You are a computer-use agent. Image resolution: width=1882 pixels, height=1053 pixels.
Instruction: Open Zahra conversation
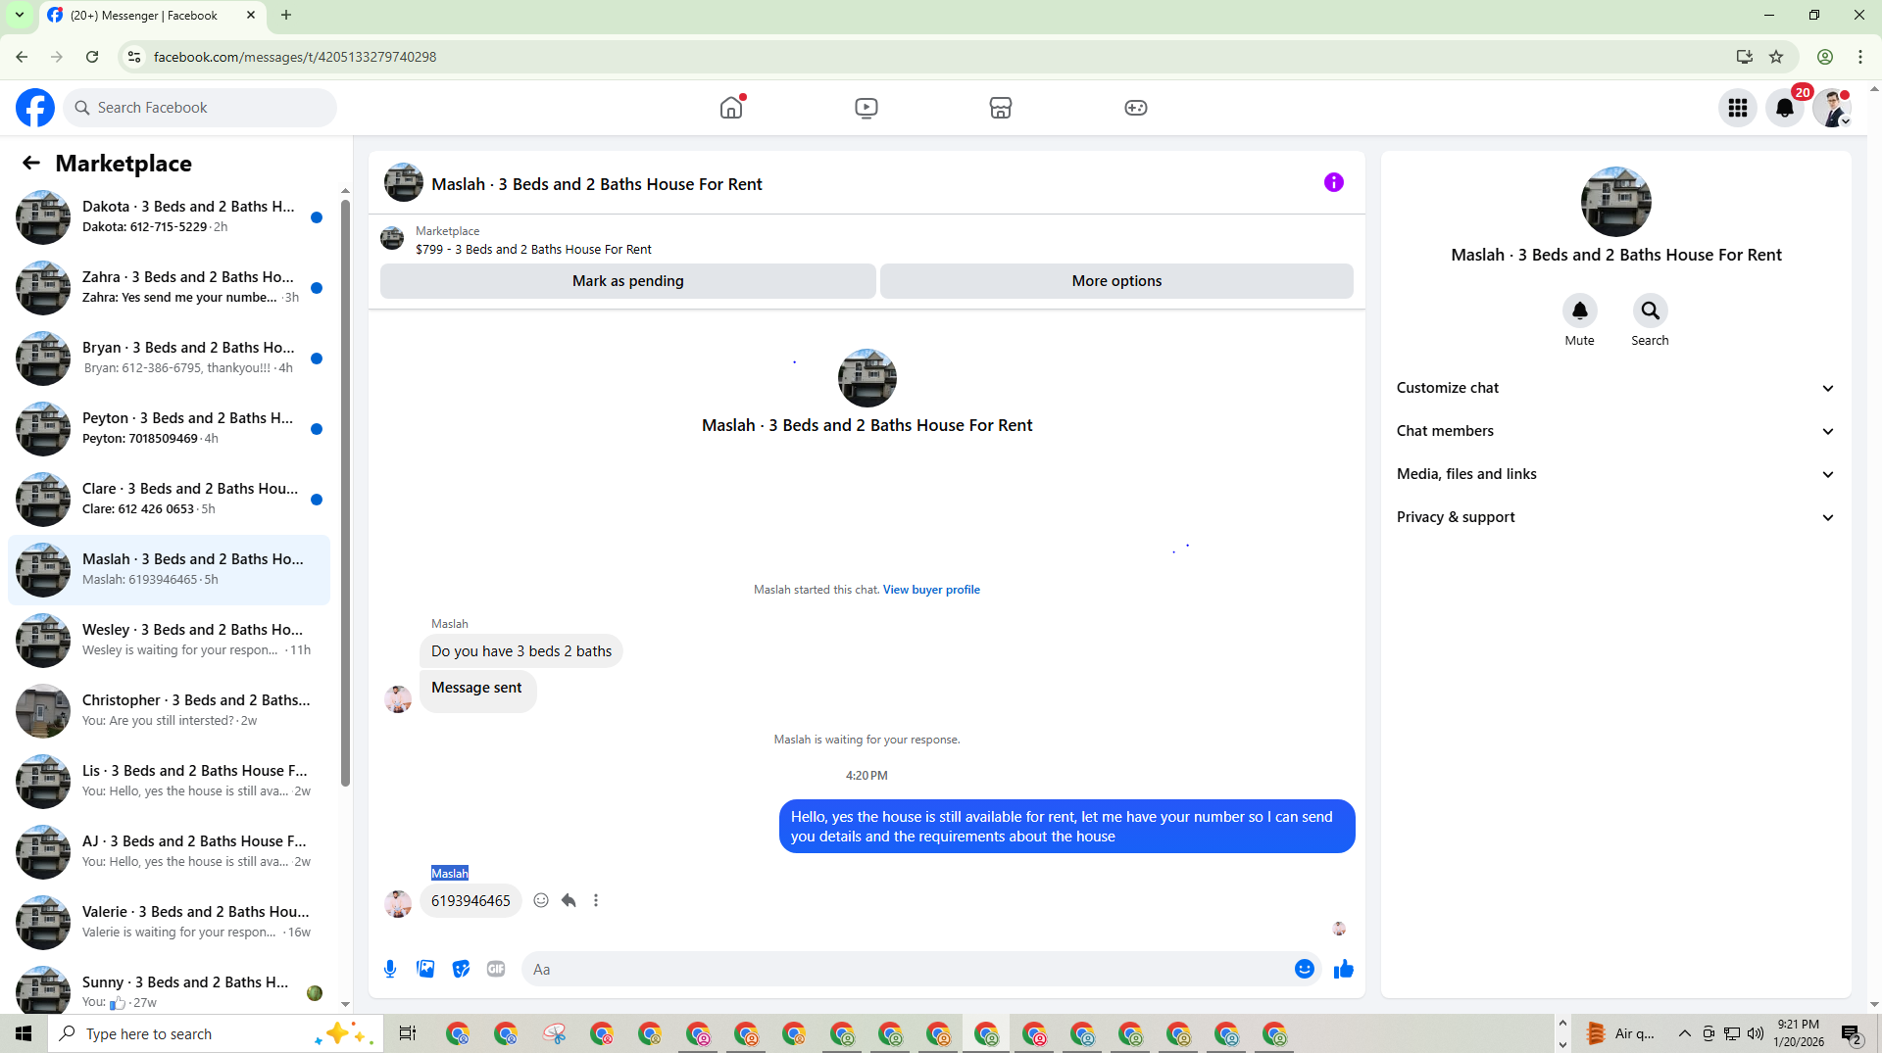(x=169, y=288)
